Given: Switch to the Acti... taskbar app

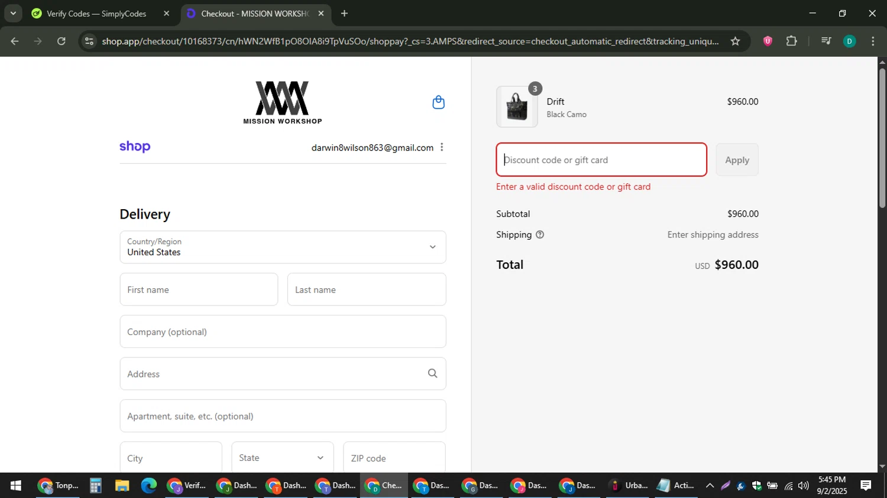Looking at the screenshot, I should coord(675,486).
